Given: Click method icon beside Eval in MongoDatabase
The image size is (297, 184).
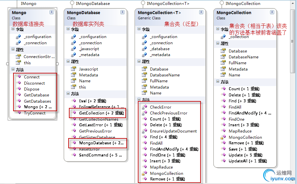Looking at the screenshot, I should (74, 101).
